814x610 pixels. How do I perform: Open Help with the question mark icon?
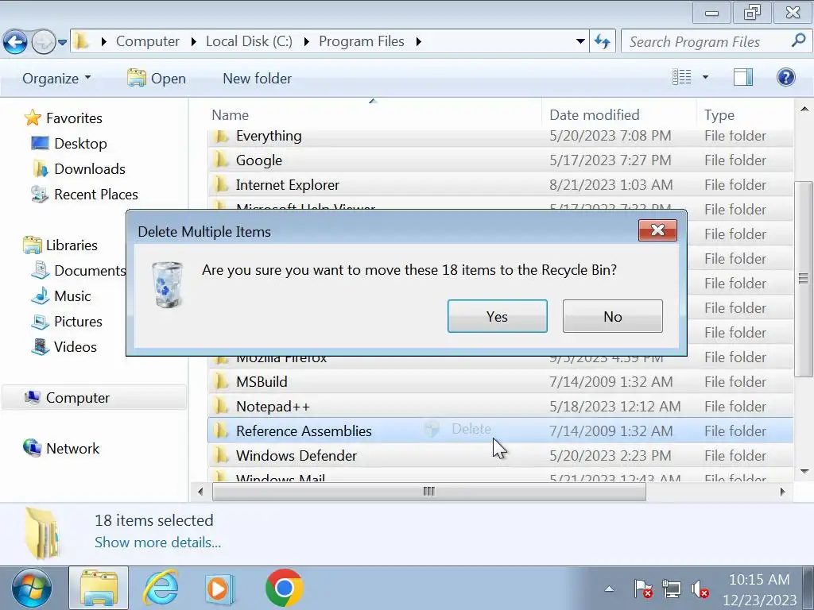coord(786,77)
